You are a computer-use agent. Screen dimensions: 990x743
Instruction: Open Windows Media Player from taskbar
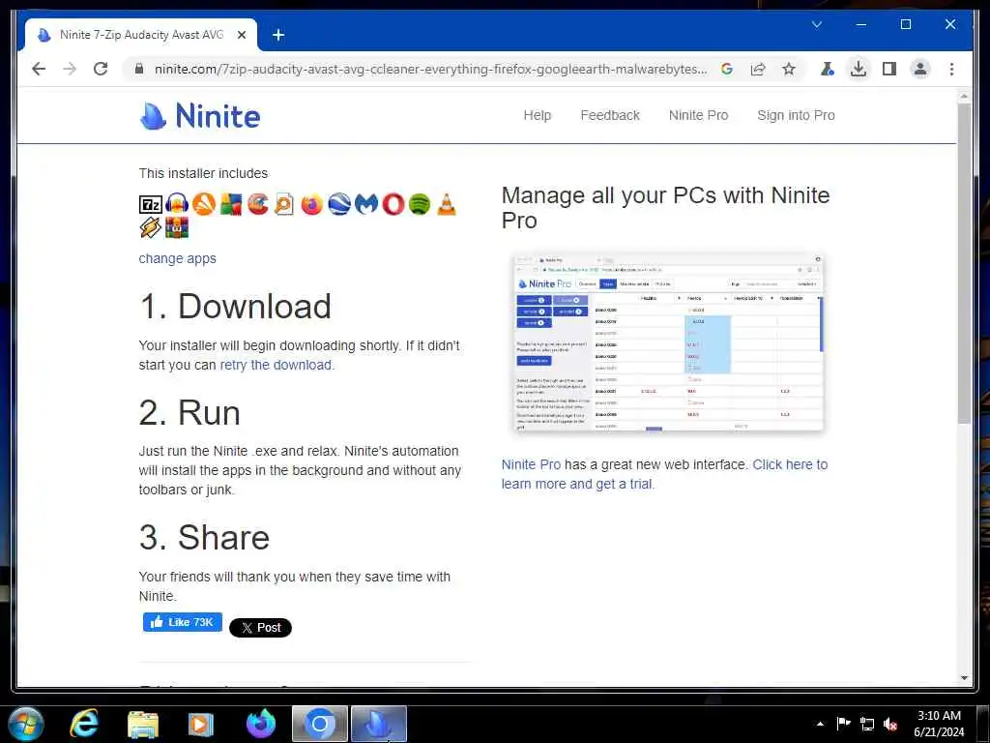(x=201, y=724)
